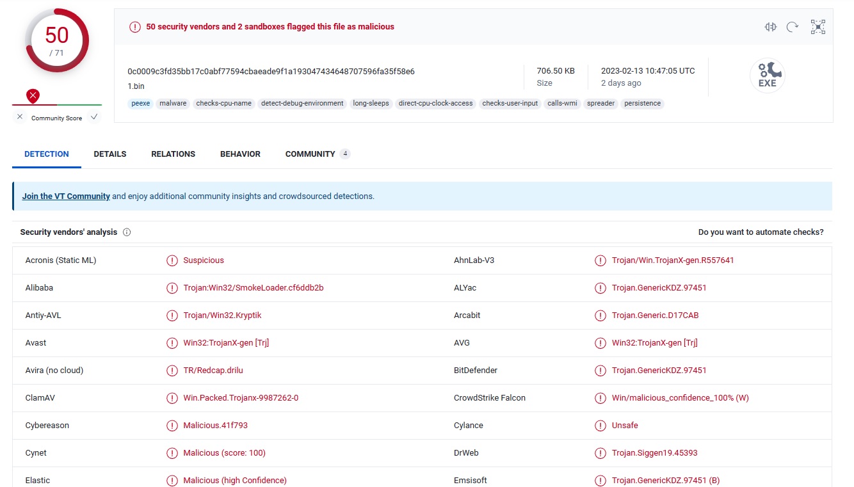The image size is (854, 487).
Task: Click alert icon beside TR/Redcap.drilu
Action: (x=172, y=371)
